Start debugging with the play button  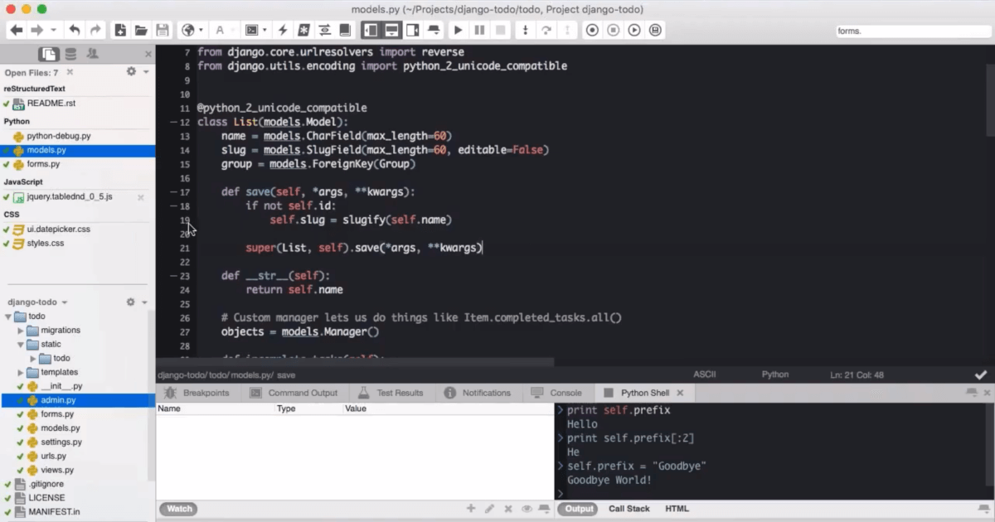458,30
